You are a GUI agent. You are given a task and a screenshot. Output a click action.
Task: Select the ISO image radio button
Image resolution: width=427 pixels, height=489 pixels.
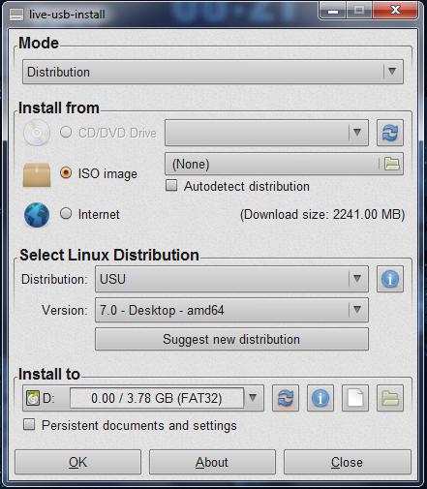click(x=66, y=173)
